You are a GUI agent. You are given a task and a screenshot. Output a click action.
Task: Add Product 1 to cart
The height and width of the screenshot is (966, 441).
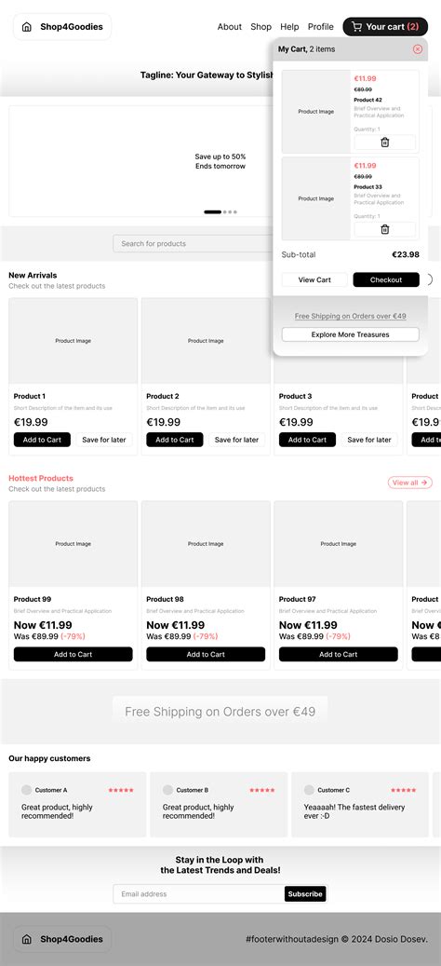coord(42,440)
